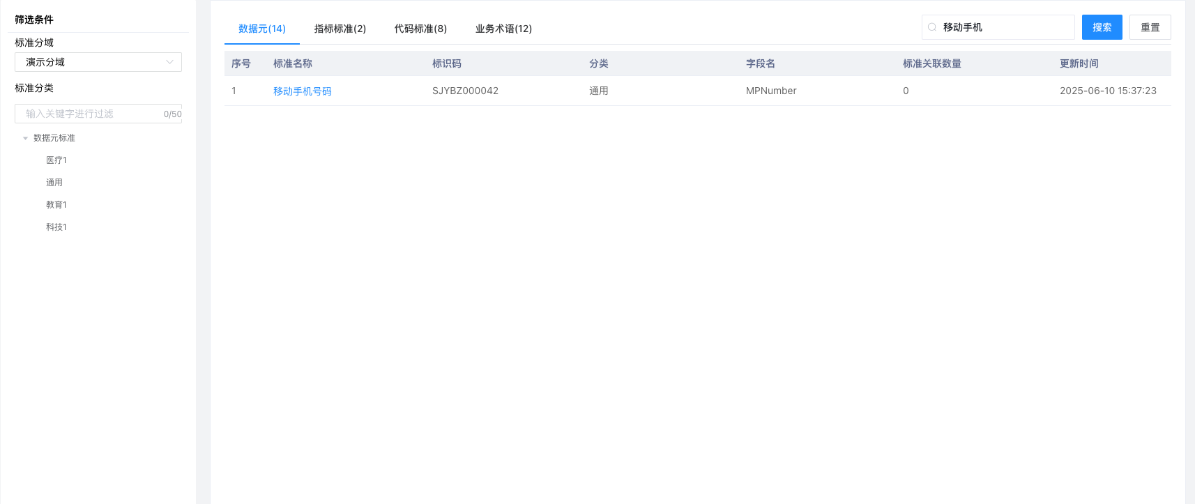Viewport: 1195px width, 504px height.
Task: Open the 标准分域 dropdown showing 演示分域
Action: [x=98, y=62]
